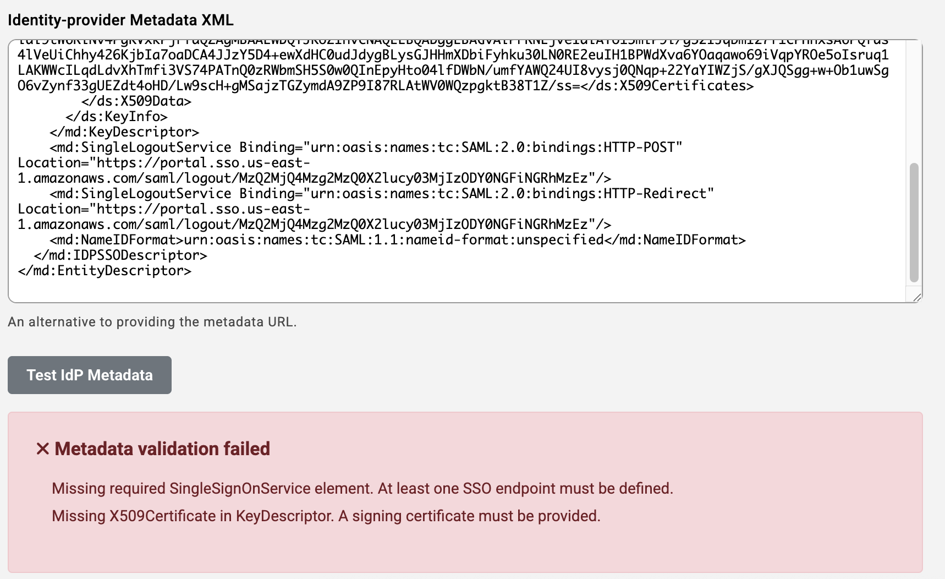Click the metadata URL alternative helper text
Screen dimensions: 945x579
(x=152, y=322)
